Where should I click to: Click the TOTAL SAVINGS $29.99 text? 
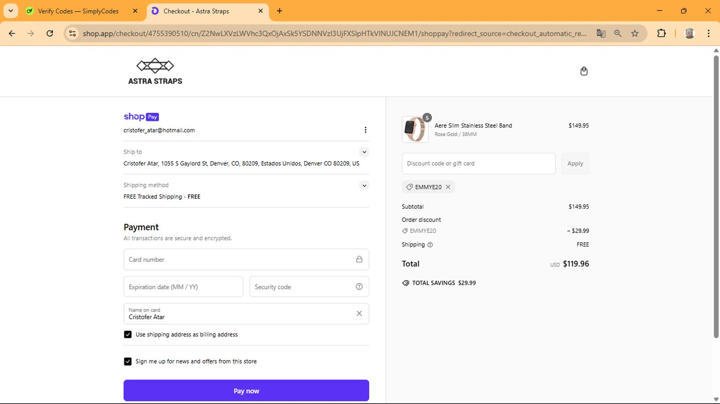(x=444, y=283)
